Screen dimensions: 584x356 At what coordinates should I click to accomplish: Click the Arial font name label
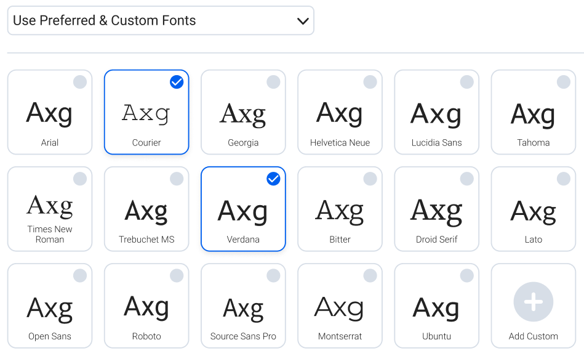[x=49, y=142]
